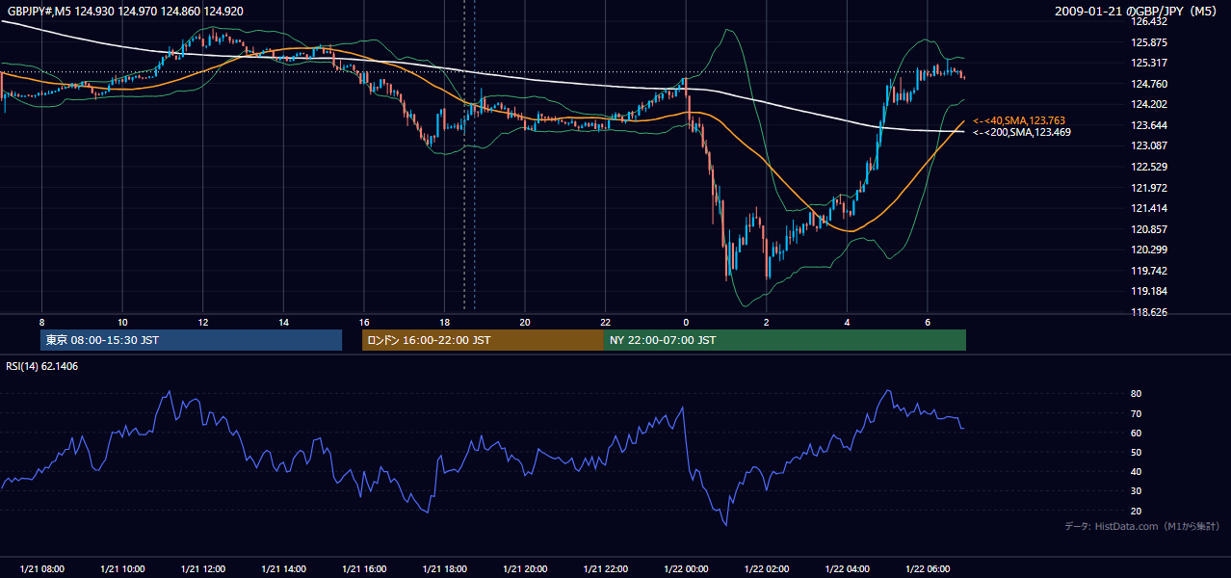Click the RSI(14) 62.1406 indicator label
Screen dimensions: 1231x578
tap(42, 366)
